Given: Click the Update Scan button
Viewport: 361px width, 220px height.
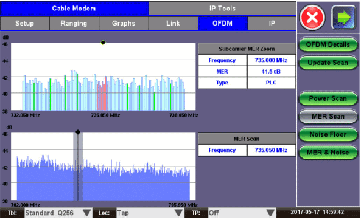Looking at the screenshot, I should click(328, 63).
